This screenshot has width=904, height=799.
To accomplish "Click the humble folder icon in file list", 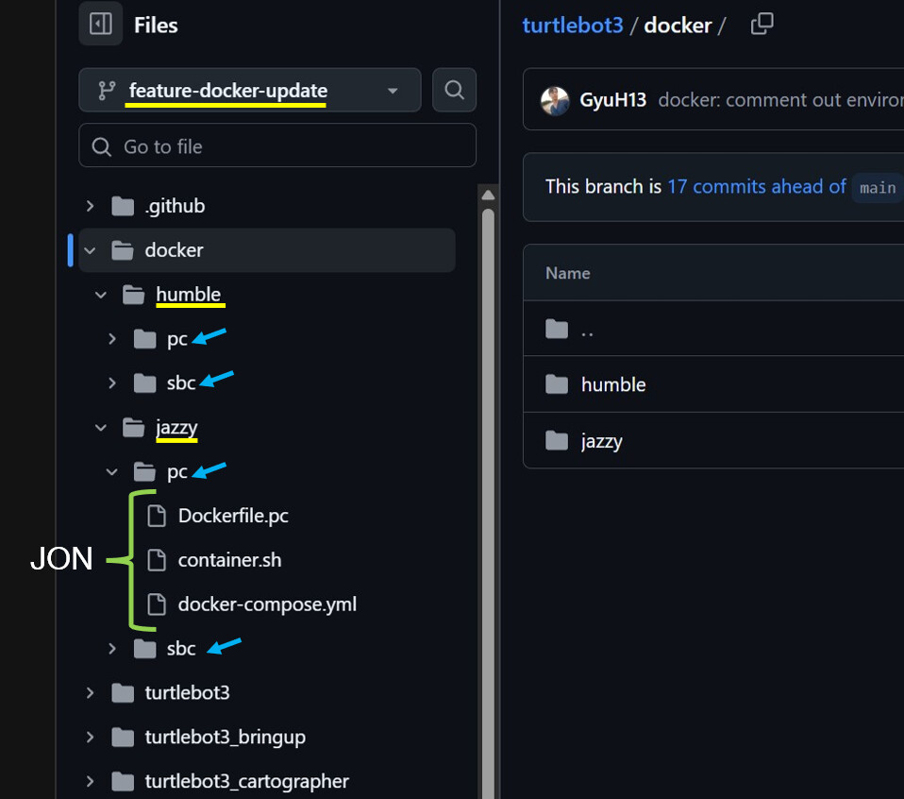I will (557, 384).
